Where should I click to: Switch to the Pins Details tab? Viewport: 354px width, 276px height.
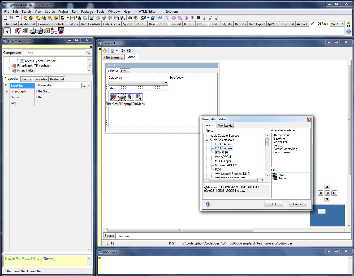(x=225, y=126)
